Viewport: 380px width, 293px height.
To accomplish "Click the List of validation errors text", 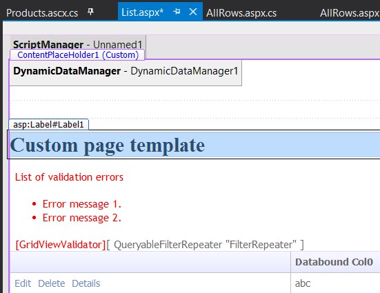I will click(x=69, y=177).
